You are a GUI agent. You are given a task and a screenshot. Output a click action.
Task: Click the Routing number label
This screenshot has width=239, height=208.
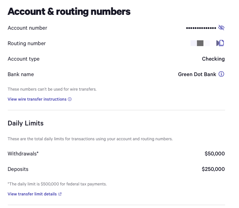pos(27,43)
